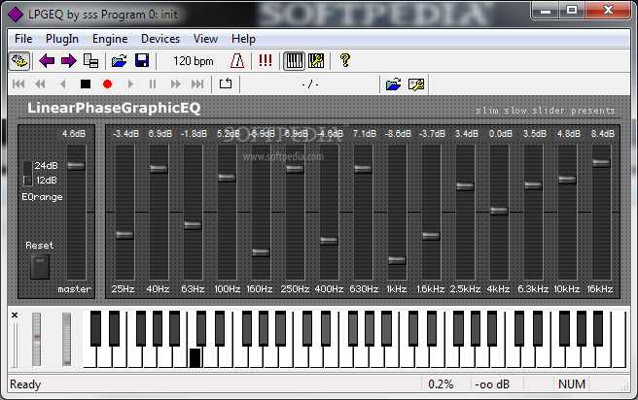The image size is (638, 400).
Task: Click the rewind transport button
Action: pyautogui.click(x=40, y=84)
